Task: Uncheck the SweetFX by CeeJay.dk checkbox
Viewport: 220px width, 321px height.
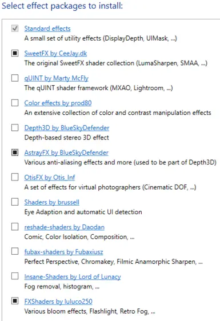Action: 15,53
